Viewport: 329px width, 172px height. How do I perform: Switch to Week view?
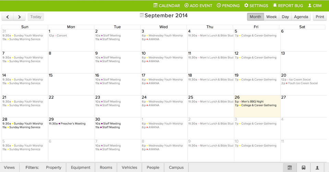coord(271,17)
